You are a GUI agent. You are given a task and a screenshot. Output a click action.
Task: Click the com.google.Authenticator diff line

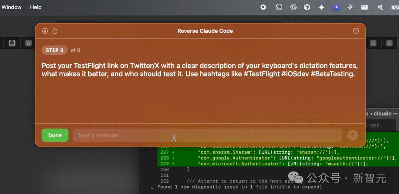pos(297,158)
